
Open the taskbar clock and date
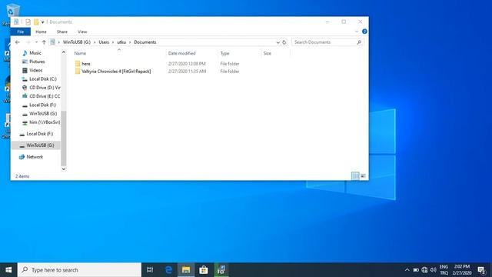462,270
